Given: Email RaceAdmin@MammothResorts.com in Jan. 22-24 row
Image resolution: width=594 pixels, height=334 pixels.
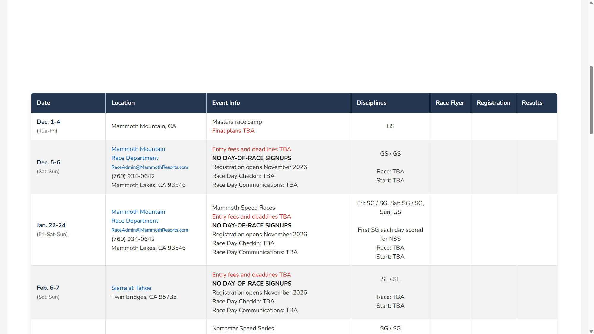Looking at the screenshot, I should tap(150, 230).
